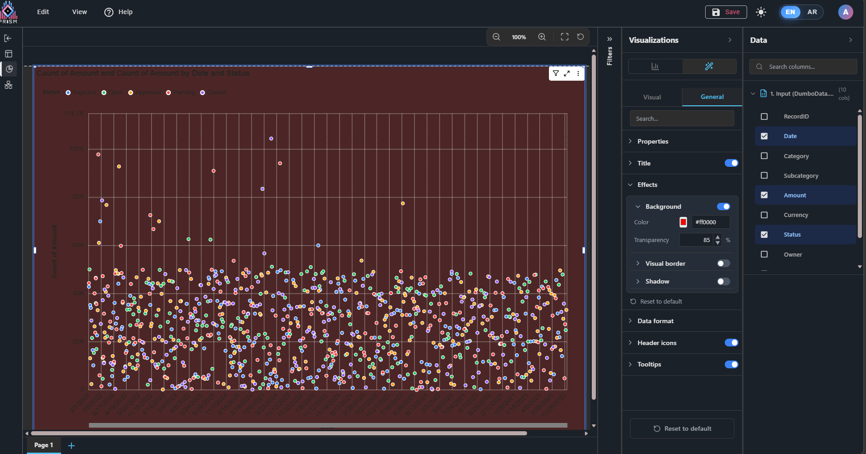Expand the Data format section

(655, 321)
